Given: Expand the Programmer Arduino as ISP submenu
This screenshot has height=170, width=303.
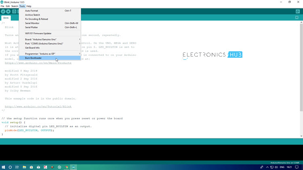Looking at the screenshot, I should (50, 54).
